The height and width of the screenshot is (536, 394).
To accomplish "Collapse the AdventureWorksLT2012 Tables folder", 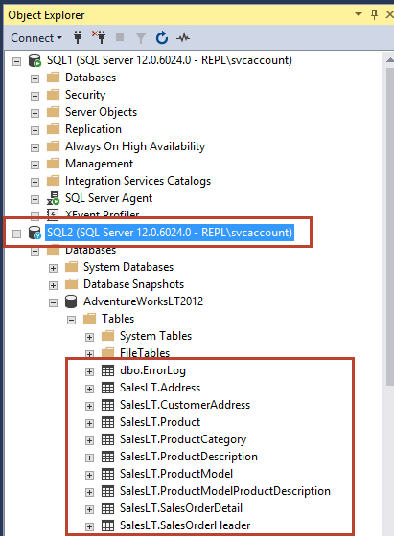I will (x=71, y=321).
